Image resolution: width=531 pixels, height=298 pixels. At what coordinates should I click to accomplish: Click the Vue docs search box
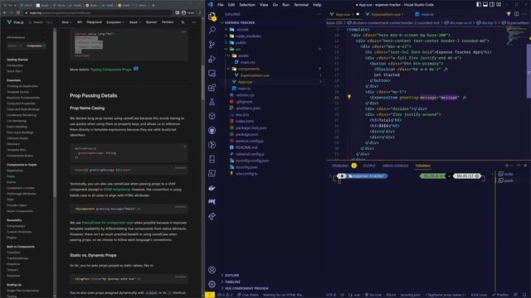[41, 22]
